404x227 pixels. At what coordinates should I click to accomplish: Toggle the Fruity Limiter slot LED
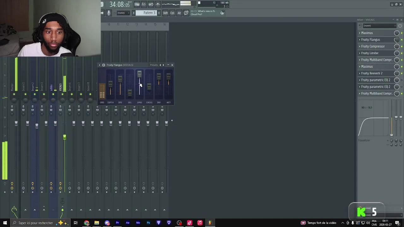pos(401,53)
